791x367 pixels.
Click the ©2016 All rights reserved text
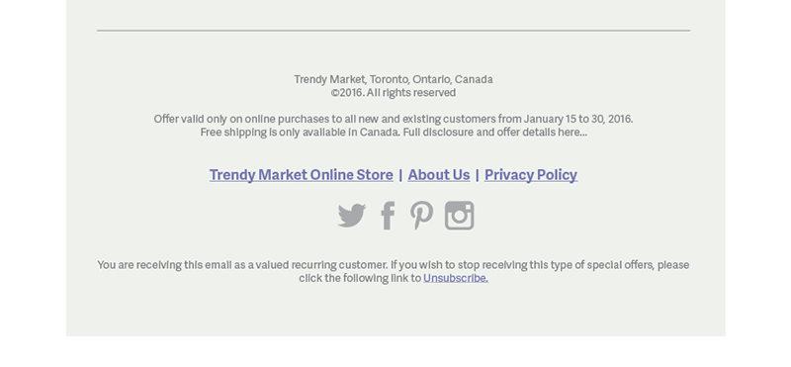(x=394, y=92)
